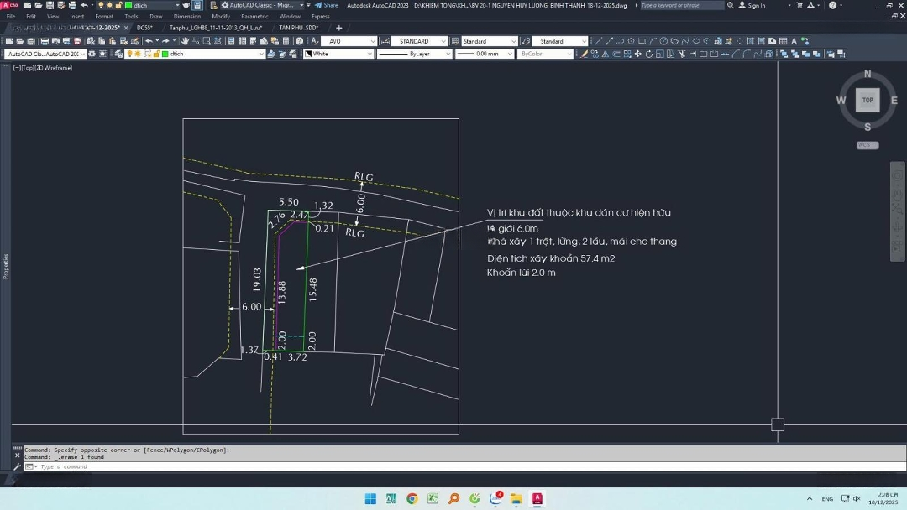Image resolution: width=907 pixels, height=510 pixels.
Task: Toggle the dtich layer lightbulb on/off
Action: (x=129, y=54)
